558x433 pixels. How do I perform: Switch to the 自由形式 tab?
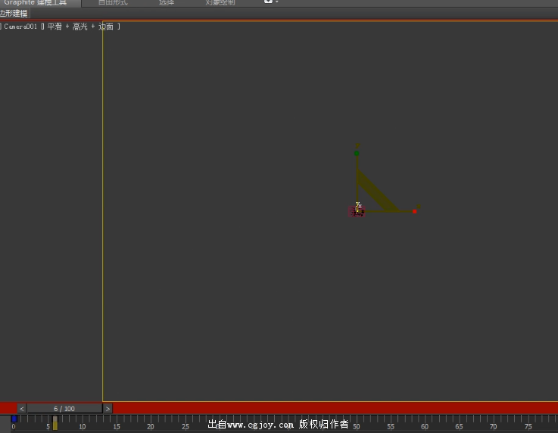(113, 3)
